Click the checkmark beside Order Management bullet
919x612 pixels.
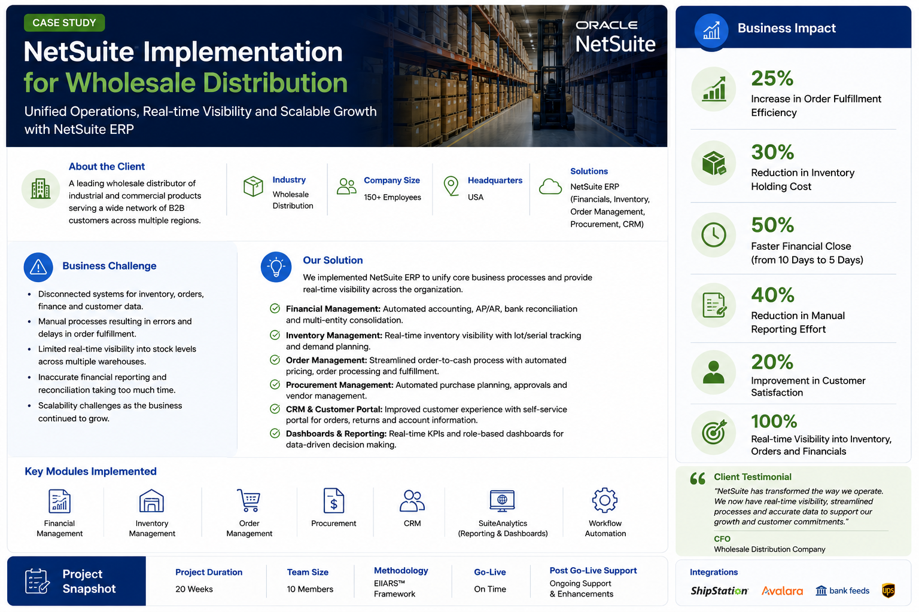(x=275, y=360)
